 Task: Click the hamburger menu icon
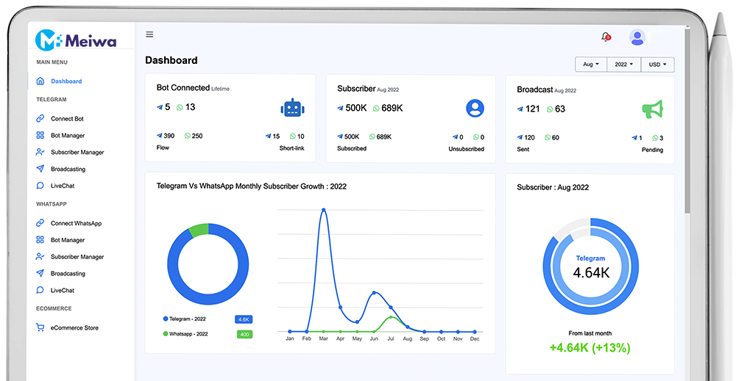(x=149, y=35)
